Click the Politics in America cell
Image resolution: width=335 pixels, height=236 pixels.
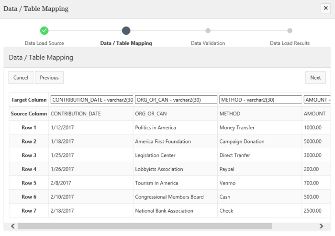[156, 128]
